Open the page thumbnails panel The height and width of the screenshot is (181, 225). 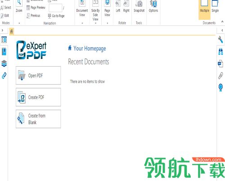pyautogui.click(x=4, y=40)
